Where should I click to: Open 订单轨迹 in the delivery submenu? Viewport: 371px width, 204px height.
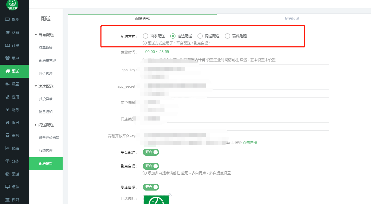46,48
